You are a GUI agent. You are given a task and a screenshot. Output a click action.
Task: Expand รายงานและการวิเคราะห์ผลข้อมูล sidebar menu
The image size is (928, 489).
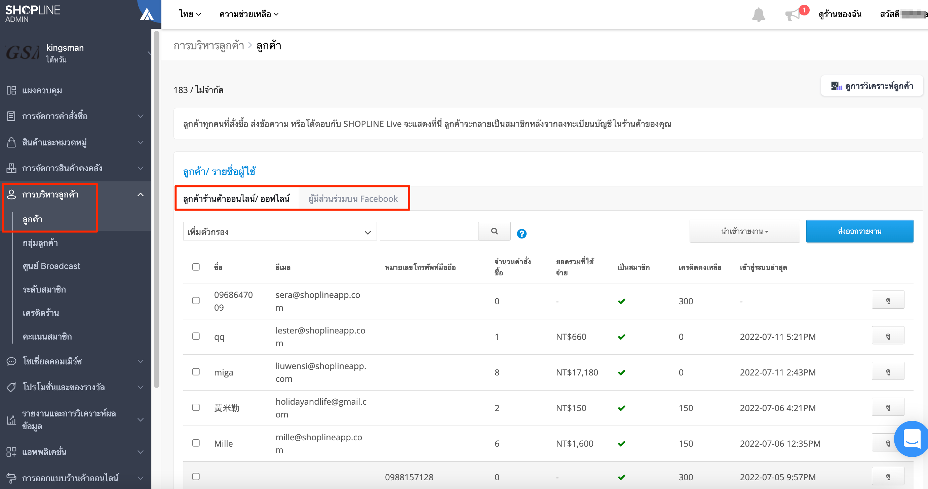141,419
